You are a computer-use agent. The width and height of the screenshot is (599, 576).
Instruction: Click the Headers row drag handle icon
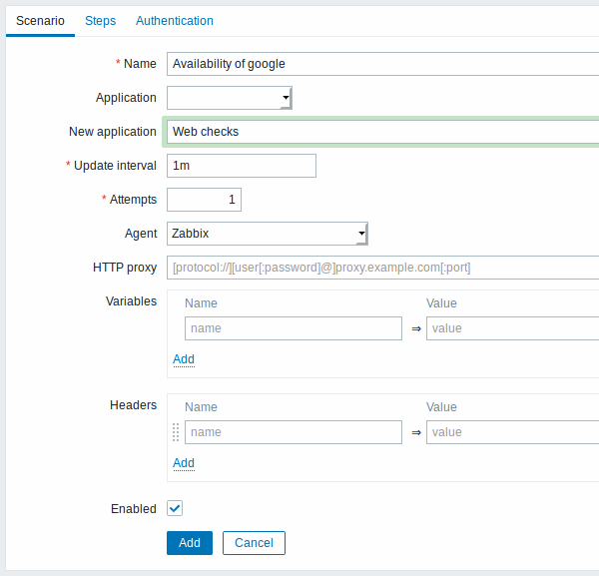tap(176, 432)
